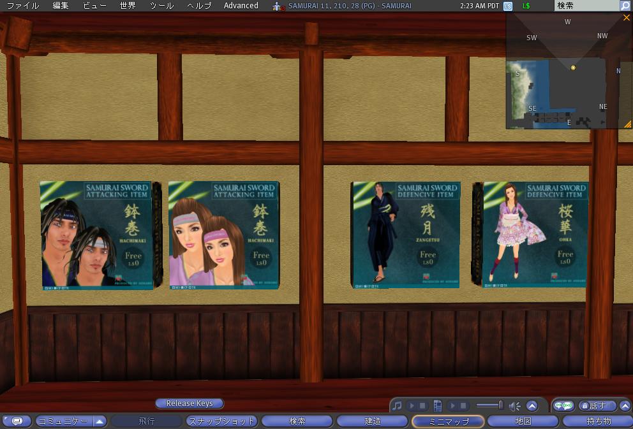
Task: Expand the コミュニケー up-arrow dropdown
Action: (x=100, y=421)
